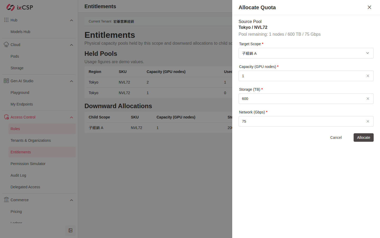Screen dimensions: 380x238
Task: Open Playground page
Action: pyautogui.click(x=42, y=93)
